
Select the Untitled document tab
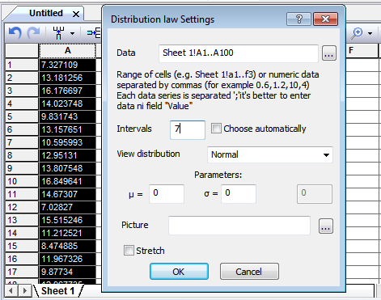[x=46, y=13]
